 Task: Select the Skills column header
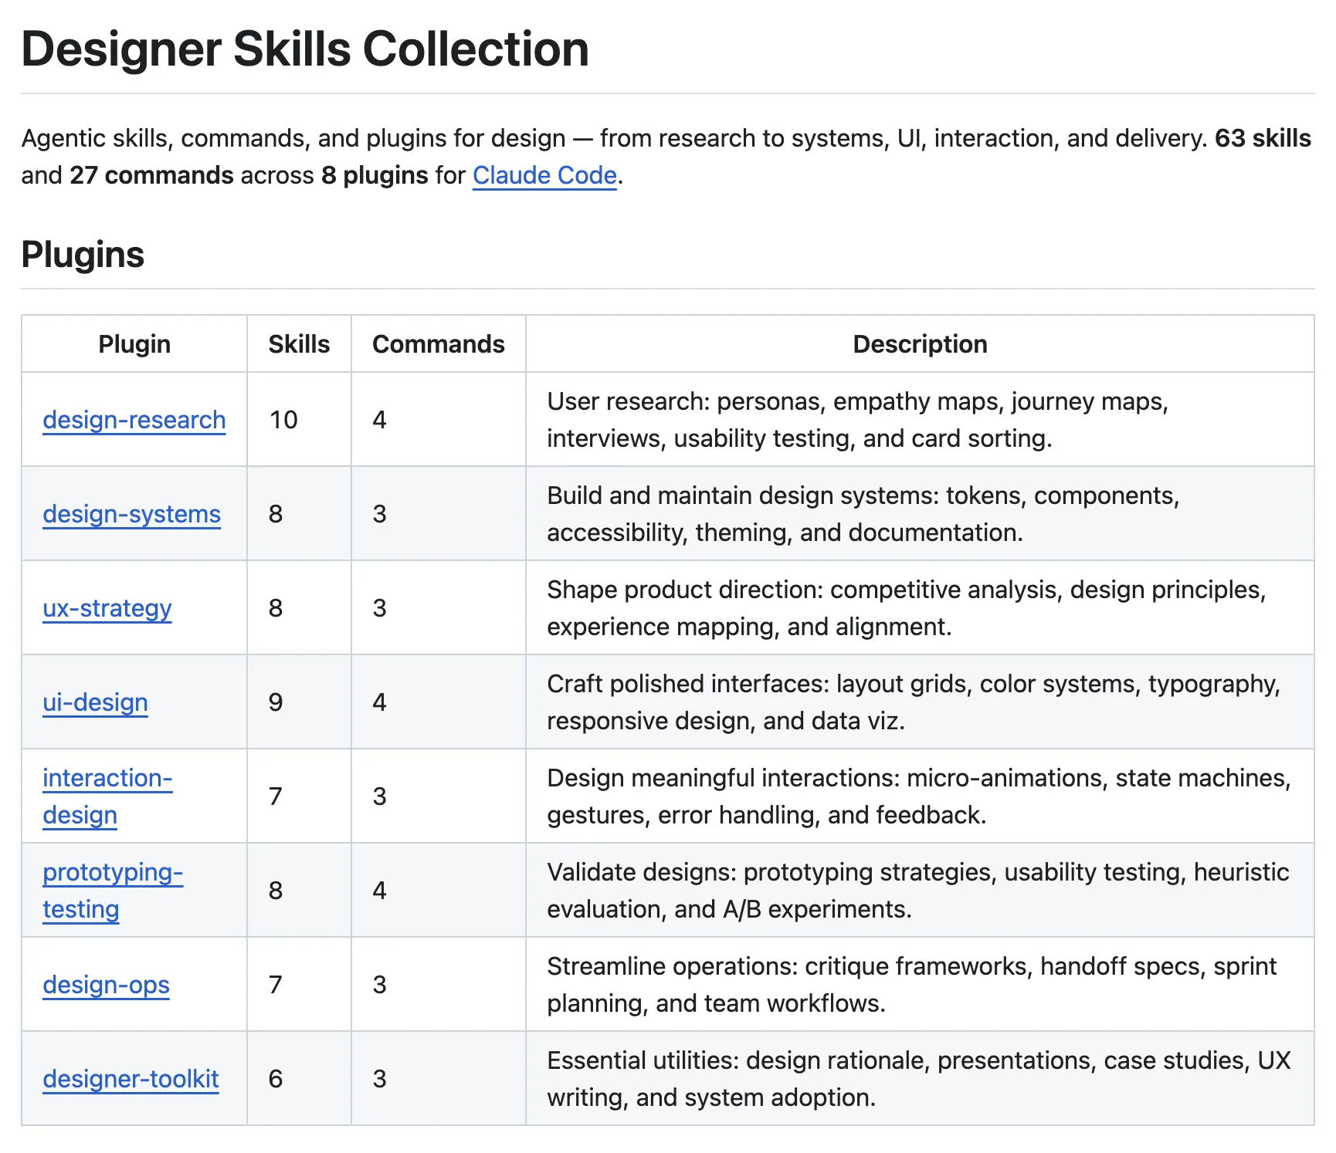pyautogui.click(x=299, y=344)
